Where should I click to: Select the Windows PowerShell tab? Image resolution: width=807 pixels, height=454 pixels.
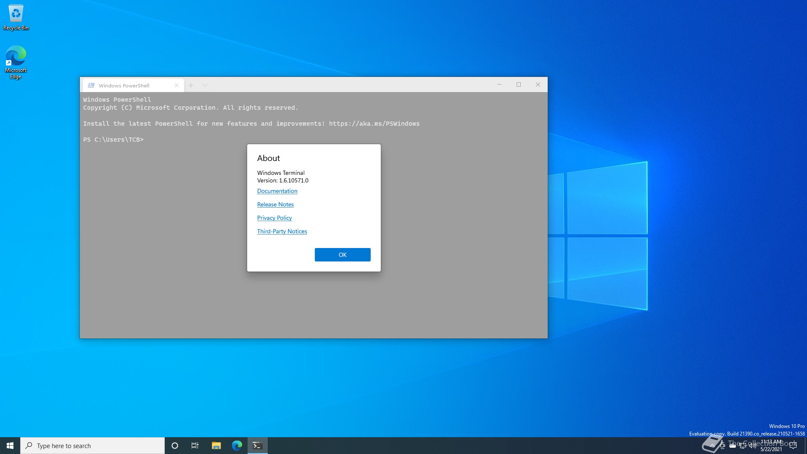coord(133,85)
